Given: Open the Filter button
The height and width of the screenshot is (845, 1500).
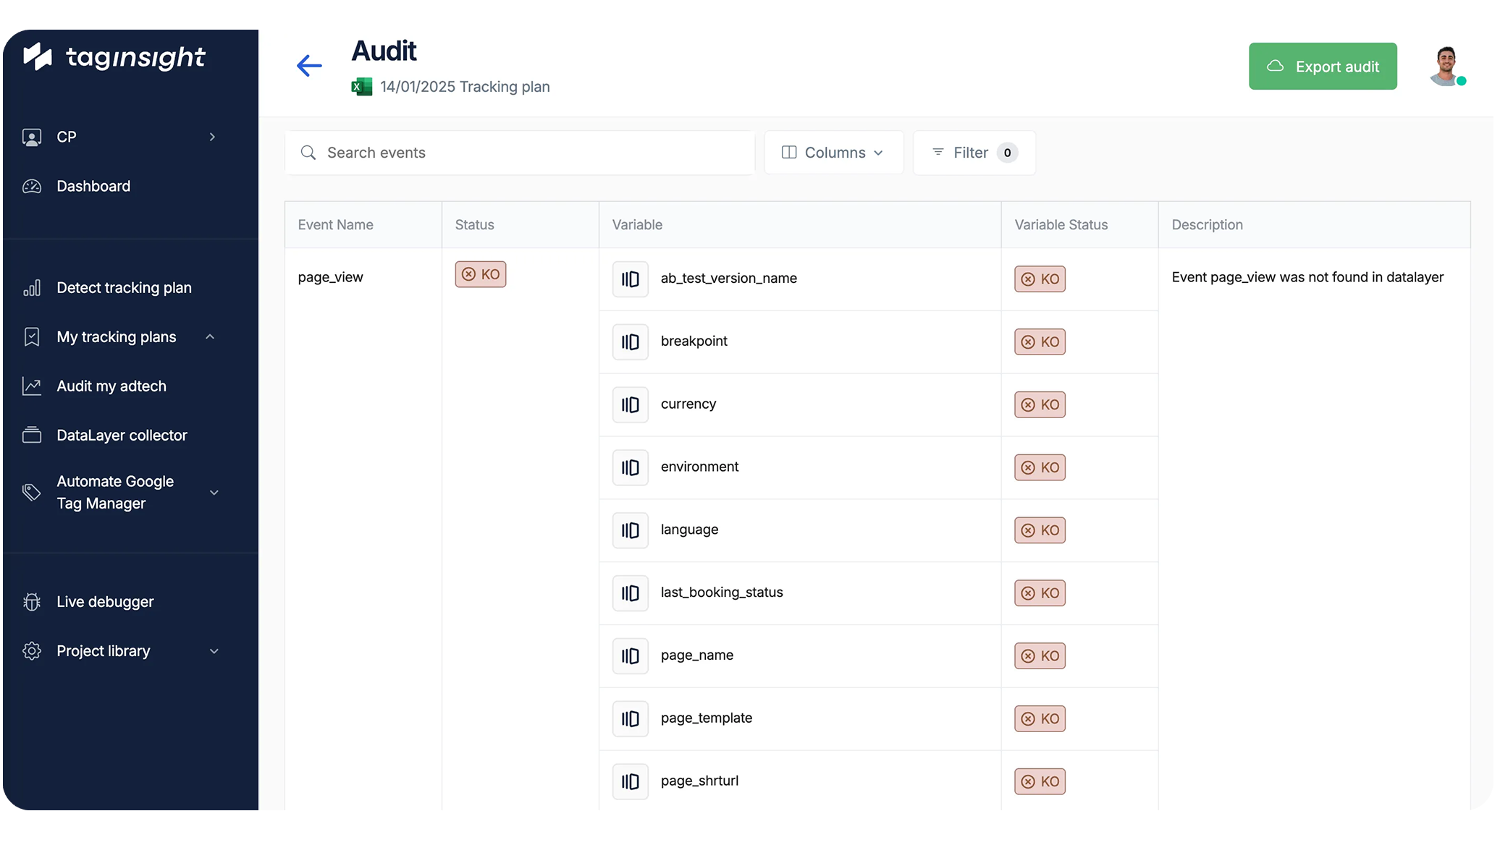Looking at the screenshot, I should coord(974,153).
